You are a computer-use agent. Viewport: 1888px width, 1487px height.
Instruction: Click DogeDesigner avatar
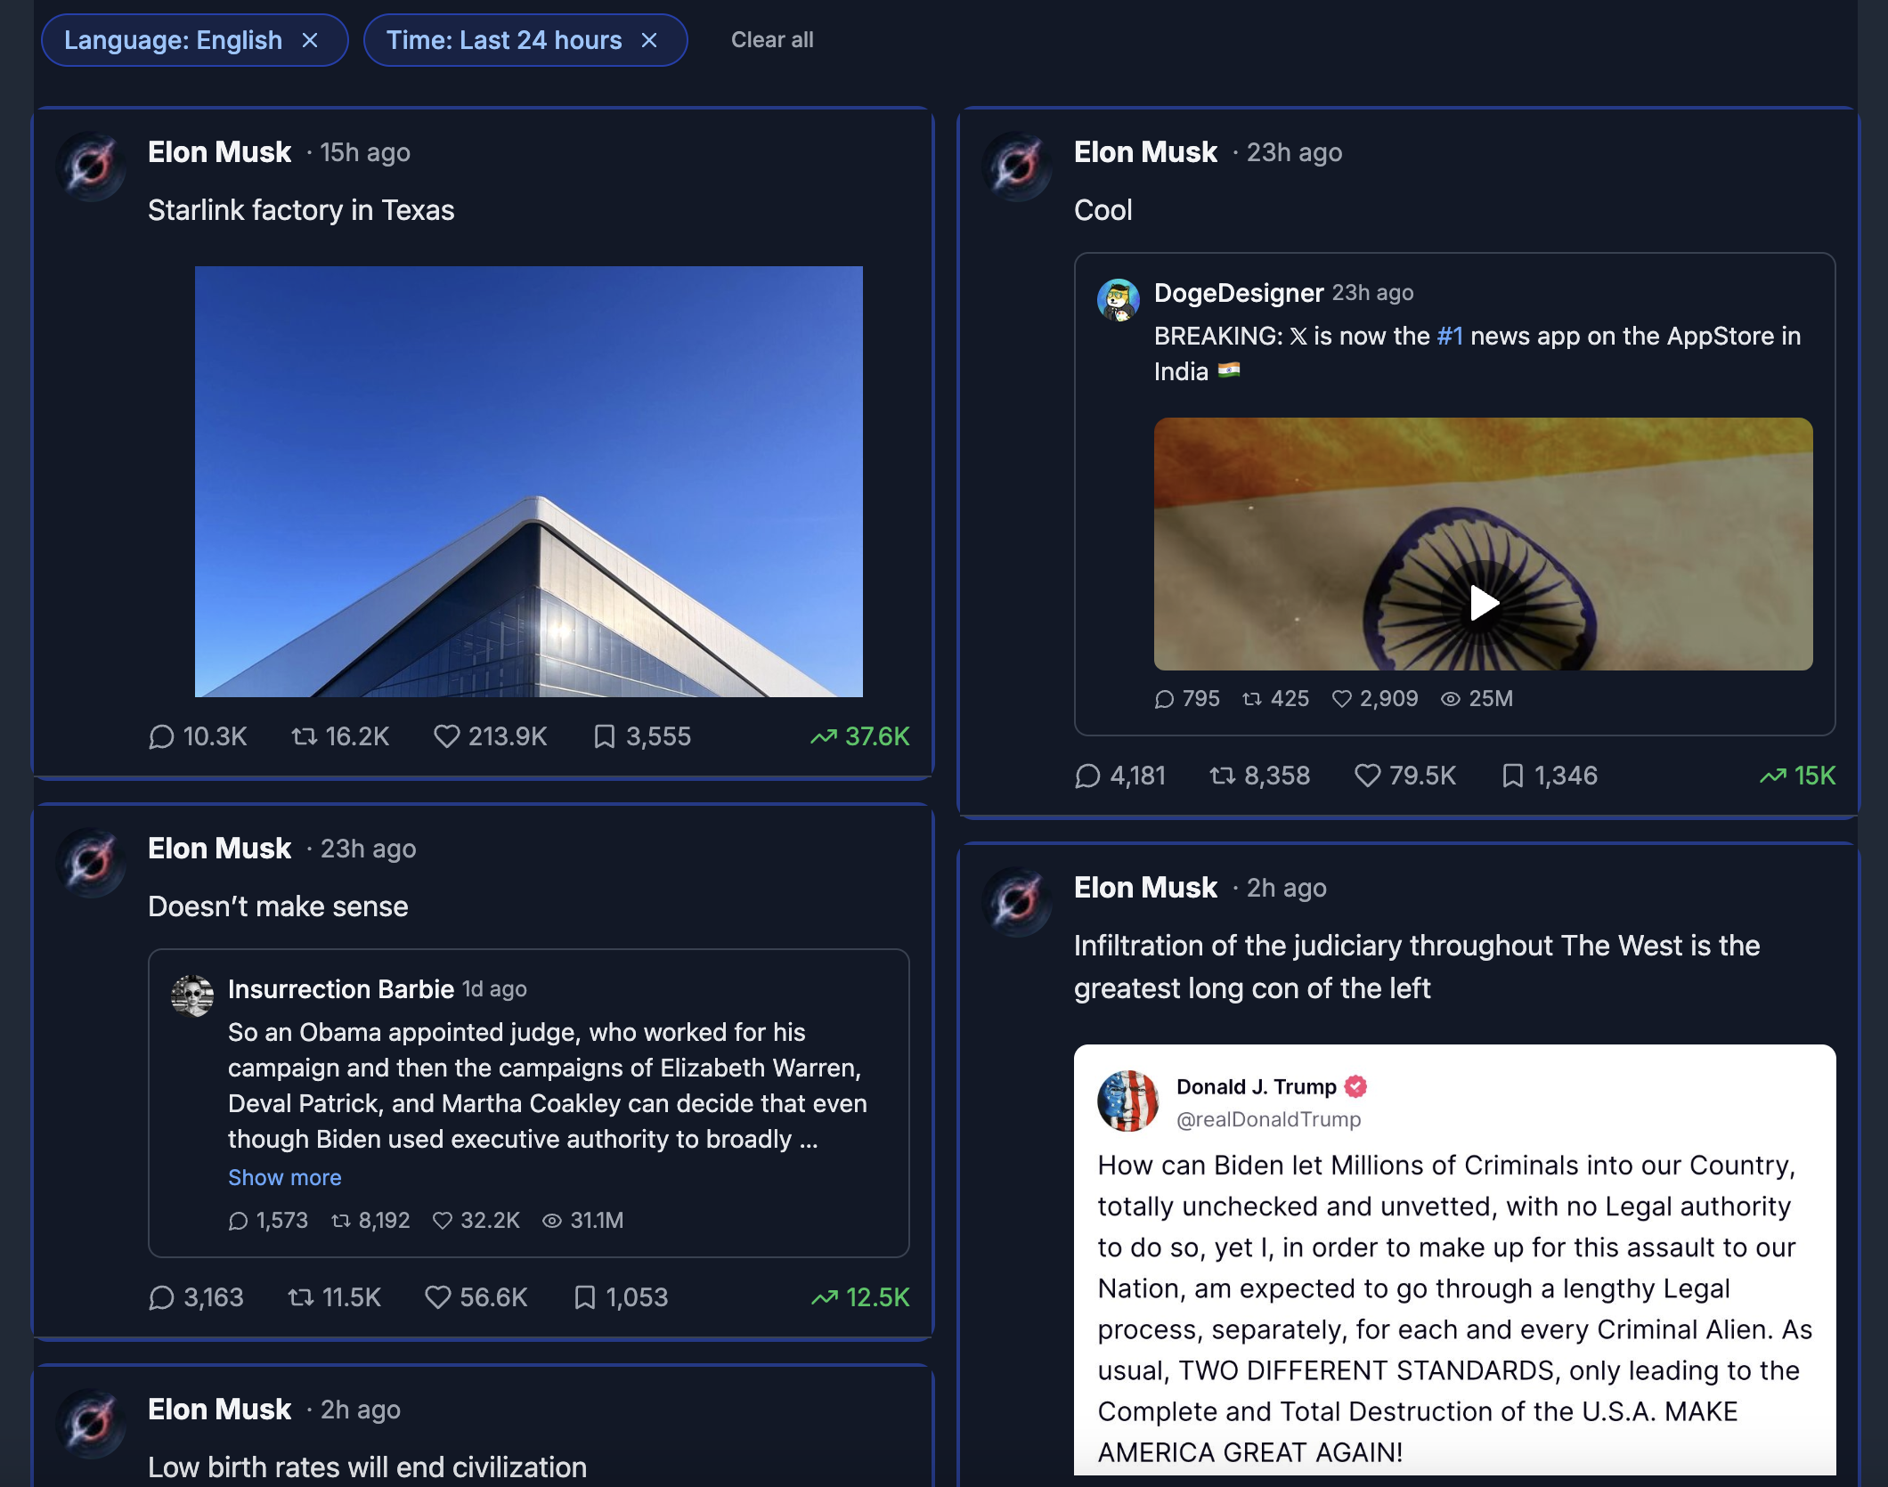click(1119, 300)
